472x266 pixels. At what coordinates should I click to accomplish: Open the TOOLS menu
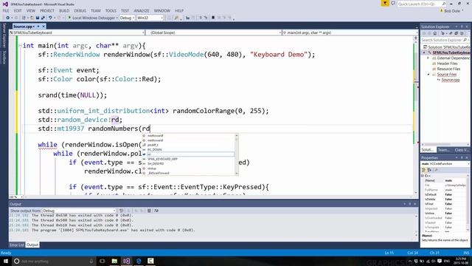coord(111,10)
